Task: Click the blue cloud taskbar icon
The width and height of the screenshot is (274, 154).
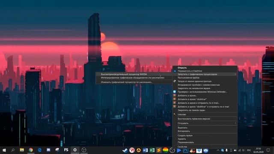Action: point(205,150)
